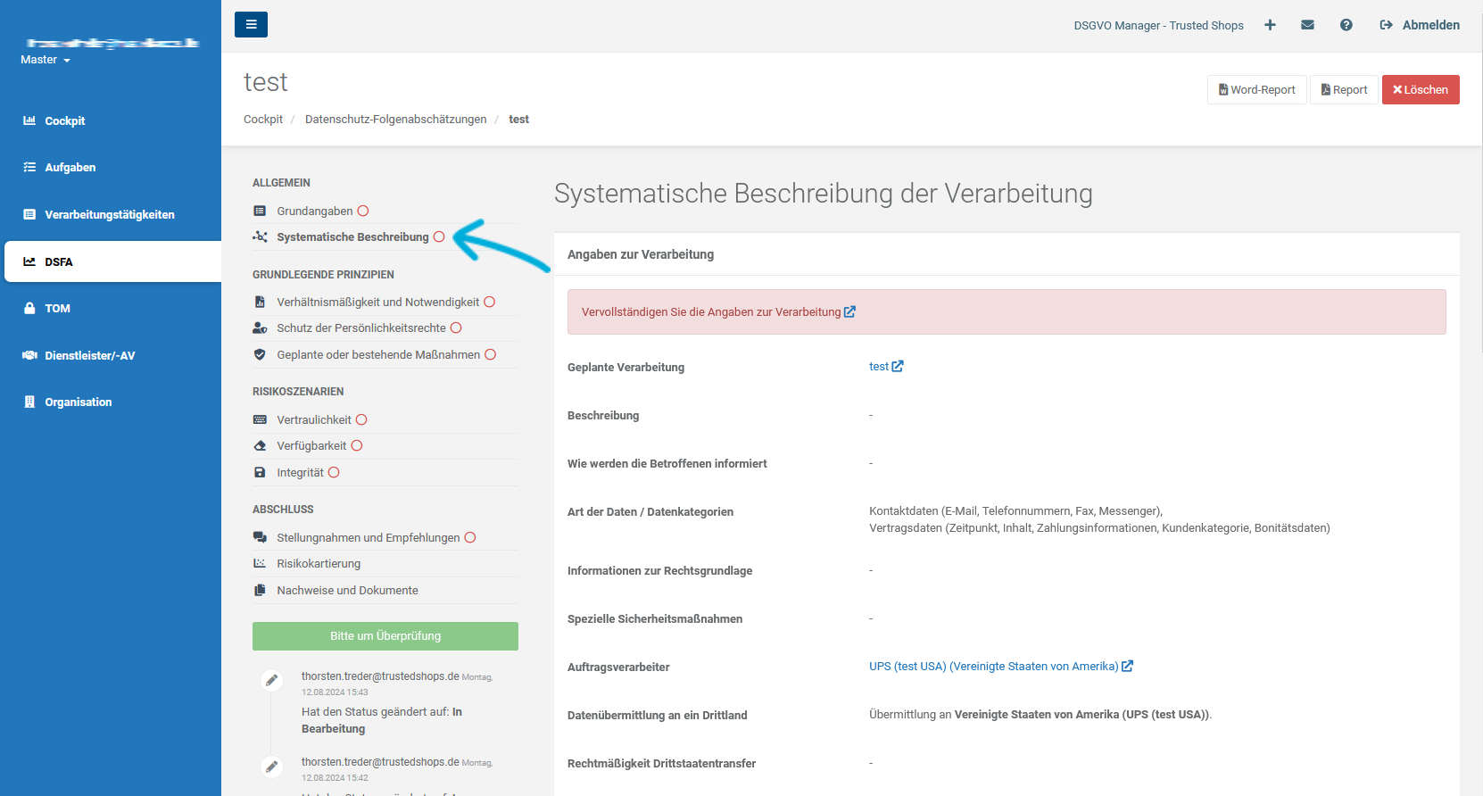Click the first pencil icon in history
The image size is (1483, 796).
pyautogui.click(x=272, y=680)
